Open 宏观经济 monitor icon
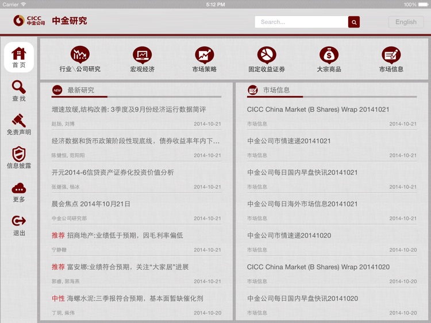The image size is (431, 323). 142,55
